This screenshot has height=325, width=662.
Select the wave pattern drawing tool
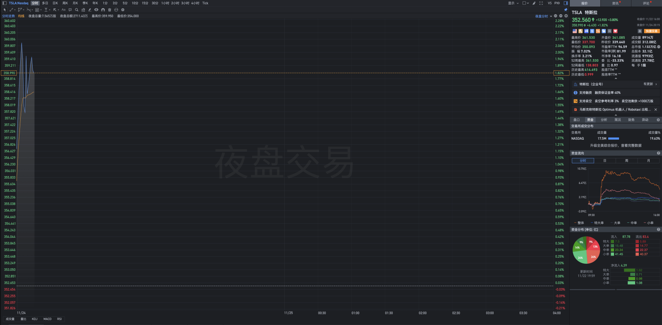coord(29,10)
